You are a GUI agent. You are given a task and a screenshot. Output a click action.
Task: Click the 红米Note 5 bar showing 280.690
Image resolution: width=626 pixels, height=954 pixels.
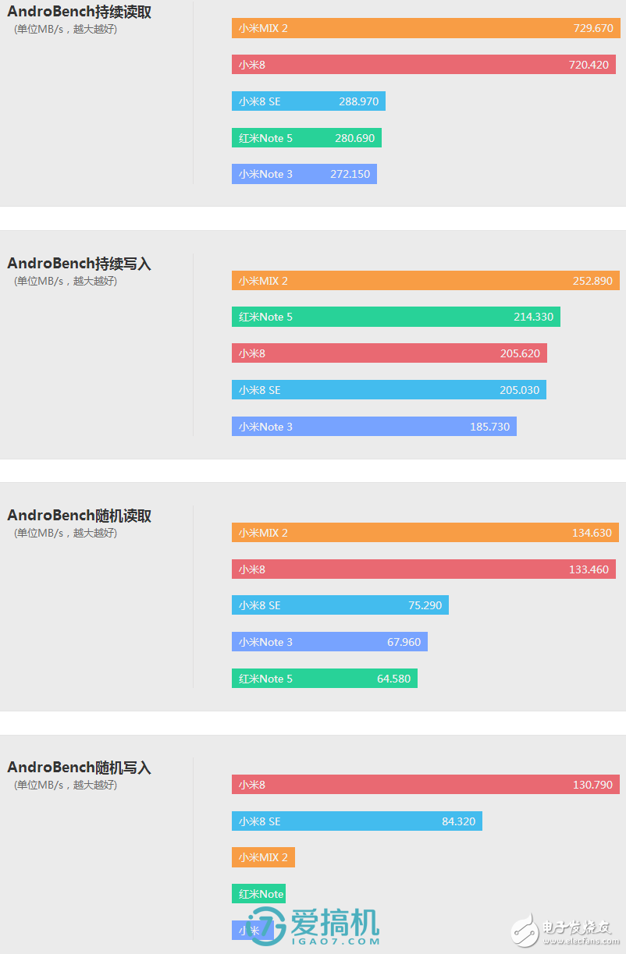[306, 138]
